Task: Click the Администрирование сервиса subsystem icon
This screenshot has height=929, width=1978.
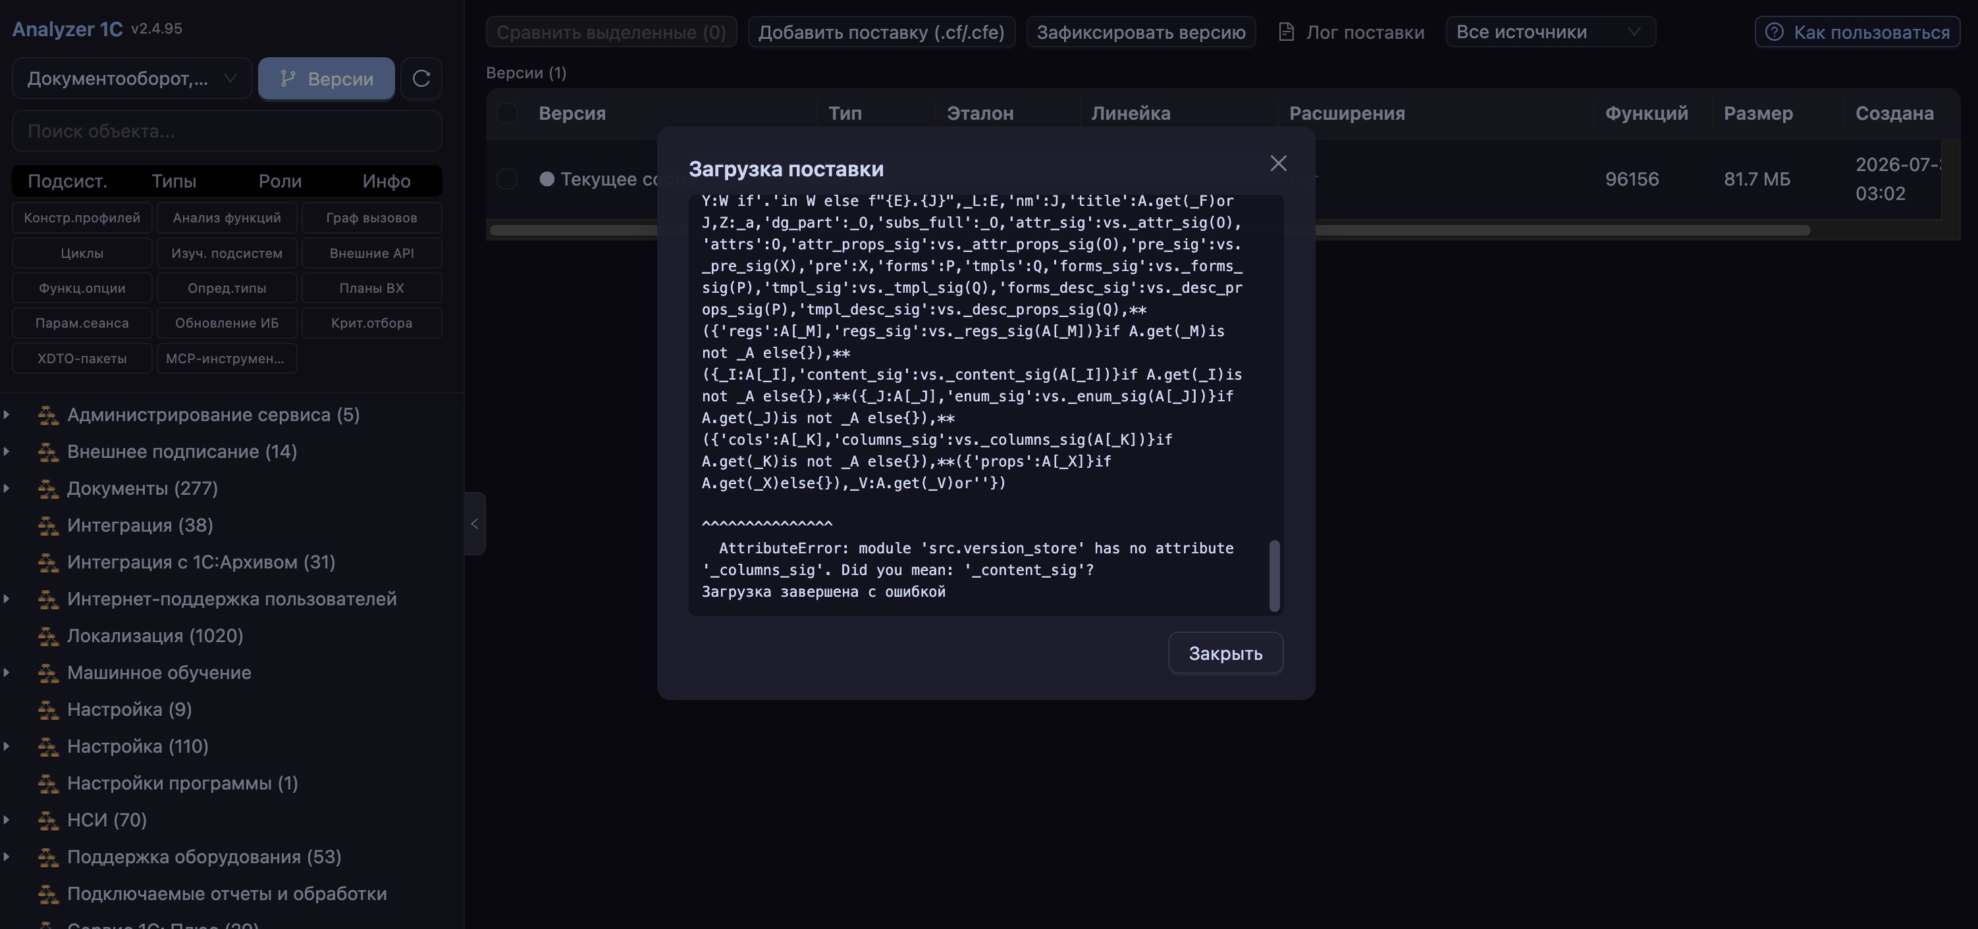Action: [x=48, y=415]
